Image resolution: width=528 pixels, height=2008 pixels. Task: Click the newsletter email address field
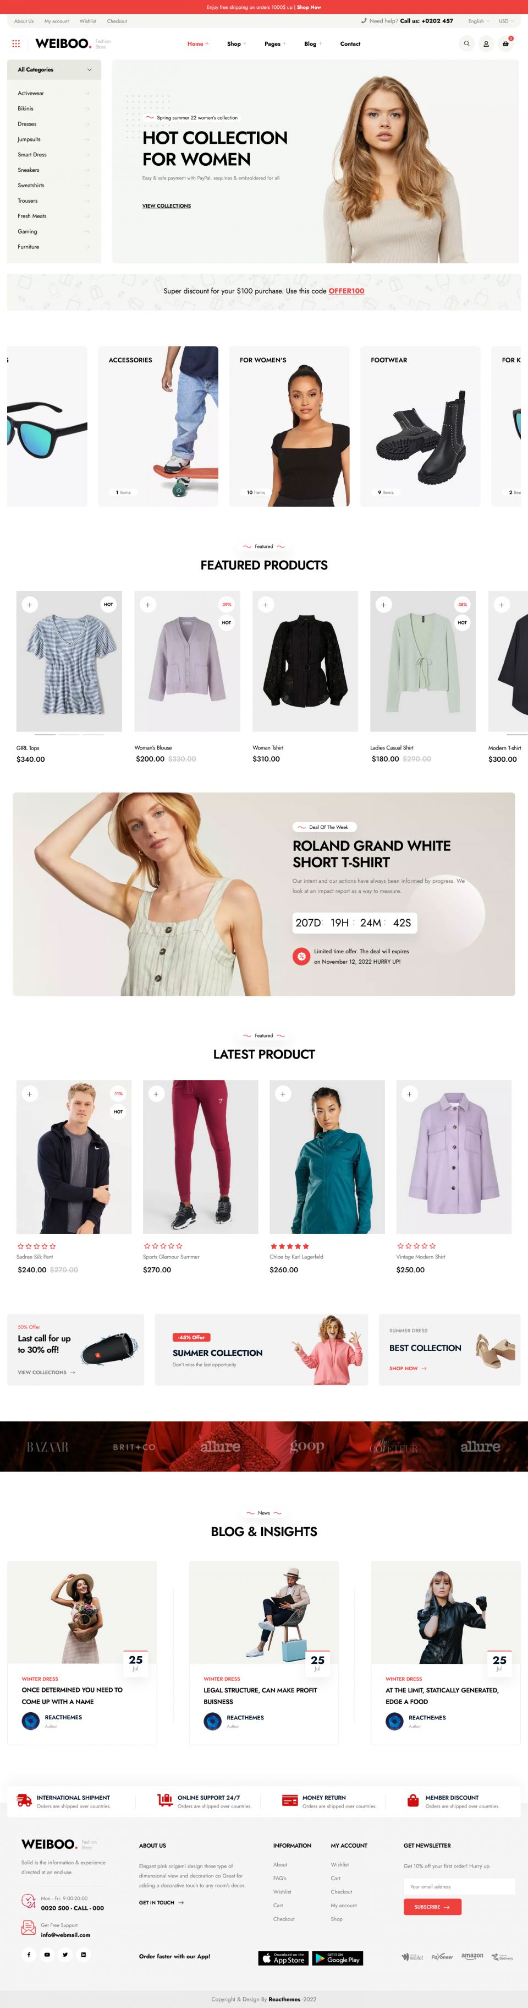pyautogui.click(x=459, y=1886)
